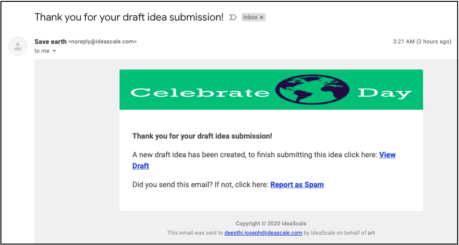The width and height of the screenshot is (459, 245).
Task: Click the noreply@ideascale.com sender address
Action: 102,42
